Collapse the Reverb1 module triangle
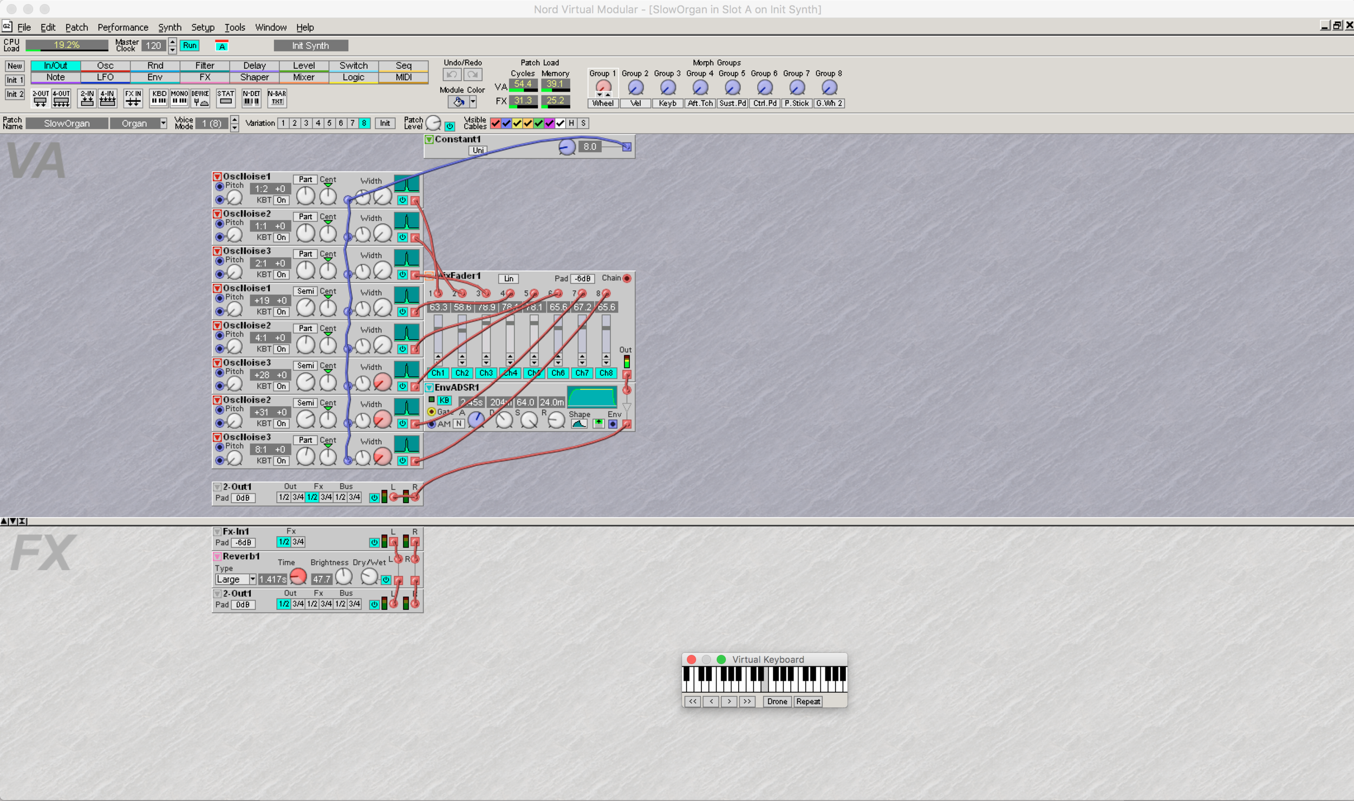Viewport: 1354px width, 801px height. (x=217, y=557)
